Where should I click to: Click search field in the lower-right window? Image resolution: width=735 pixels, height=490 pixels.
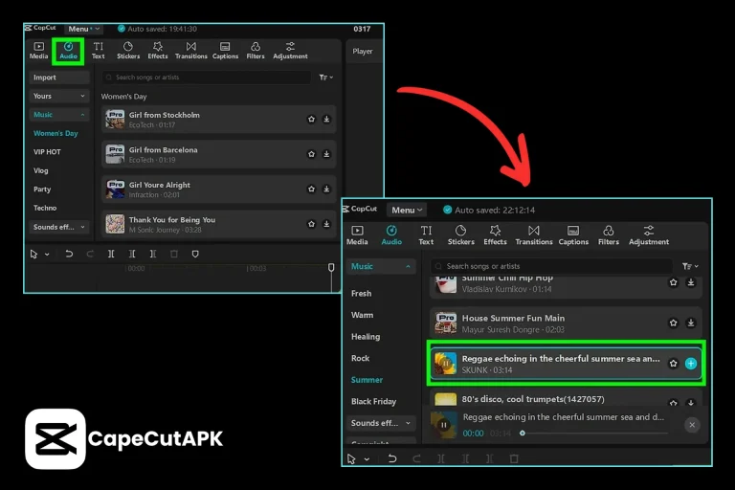pos(551,266)
